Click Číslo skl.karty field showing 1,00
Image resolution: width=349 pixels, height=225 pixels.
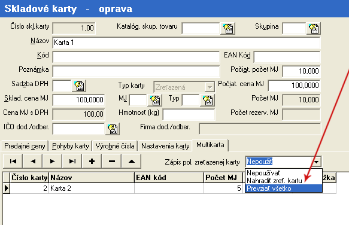point(74,28)
